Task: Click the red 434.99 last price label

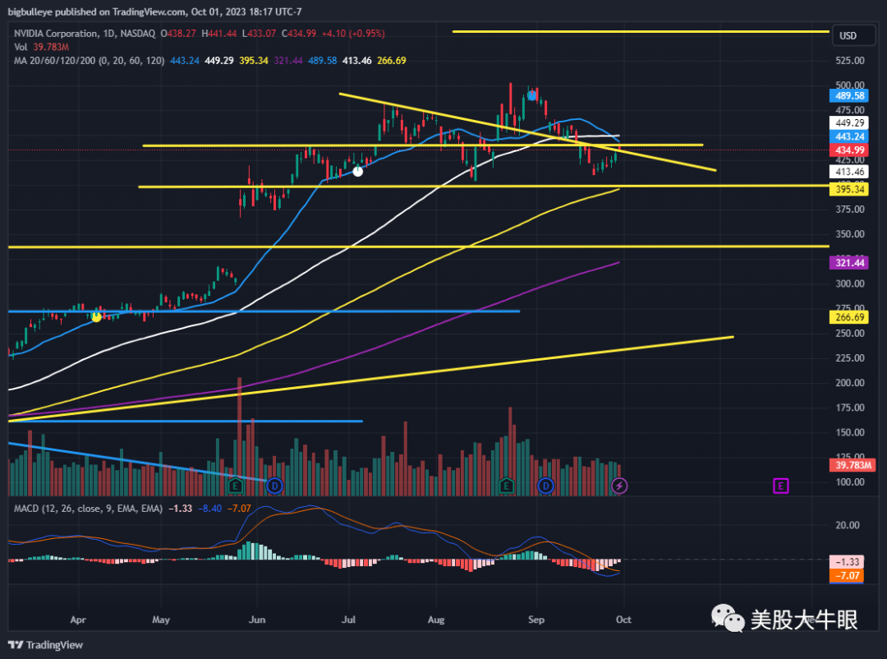Action: click(x=850, y=150)
